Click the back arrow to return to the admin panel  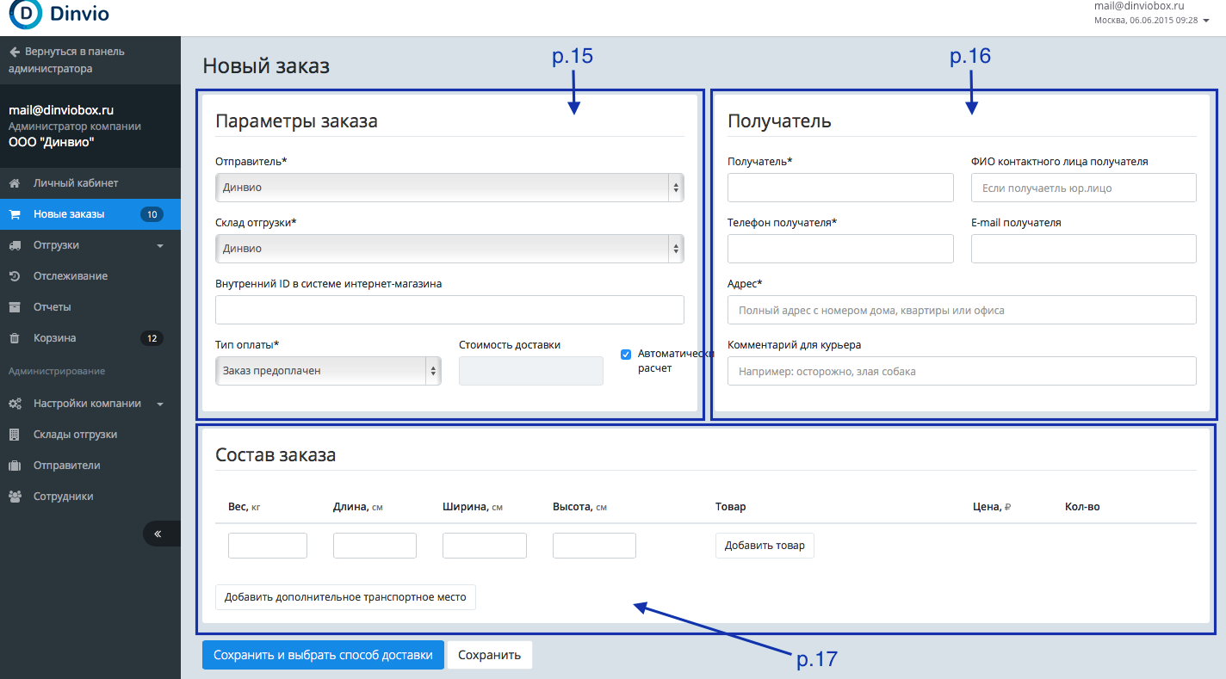pyautogui.click(x=14, y=52)
